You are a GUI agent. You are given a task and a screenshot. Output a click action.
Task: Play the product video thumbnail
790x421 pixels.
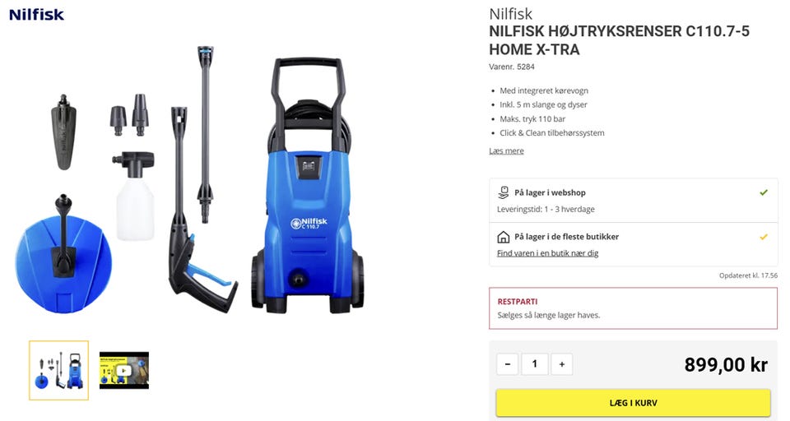[x=124, y=371]
